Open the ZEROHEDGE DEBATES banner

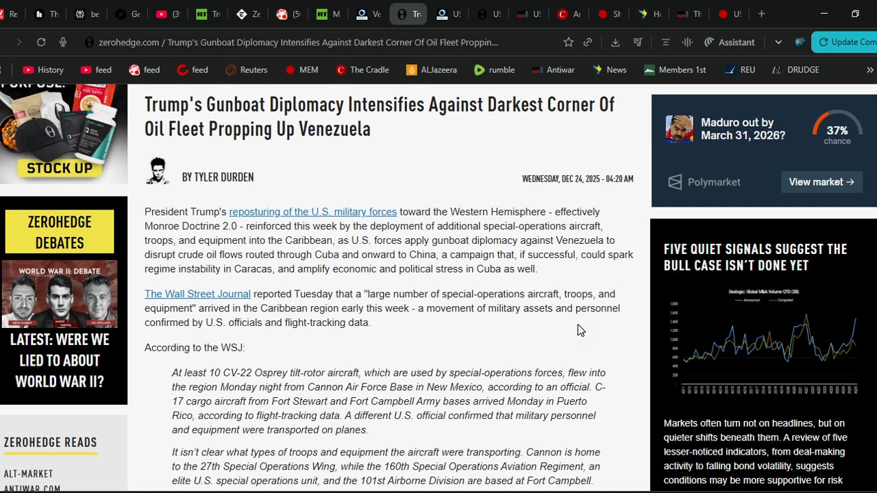coord(60,231)
